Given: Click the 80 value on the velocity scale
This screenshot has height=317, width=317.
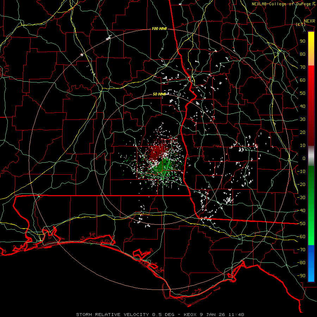Looking at the screenshot, I should [x=303, y=54].
